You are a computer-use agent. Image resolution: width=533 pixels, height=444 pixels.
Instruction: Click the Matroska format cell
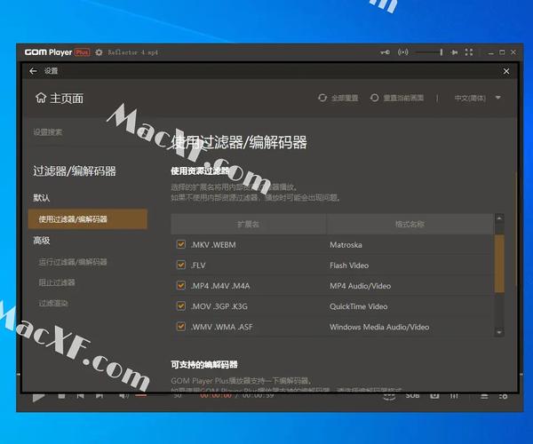[346, 245]
